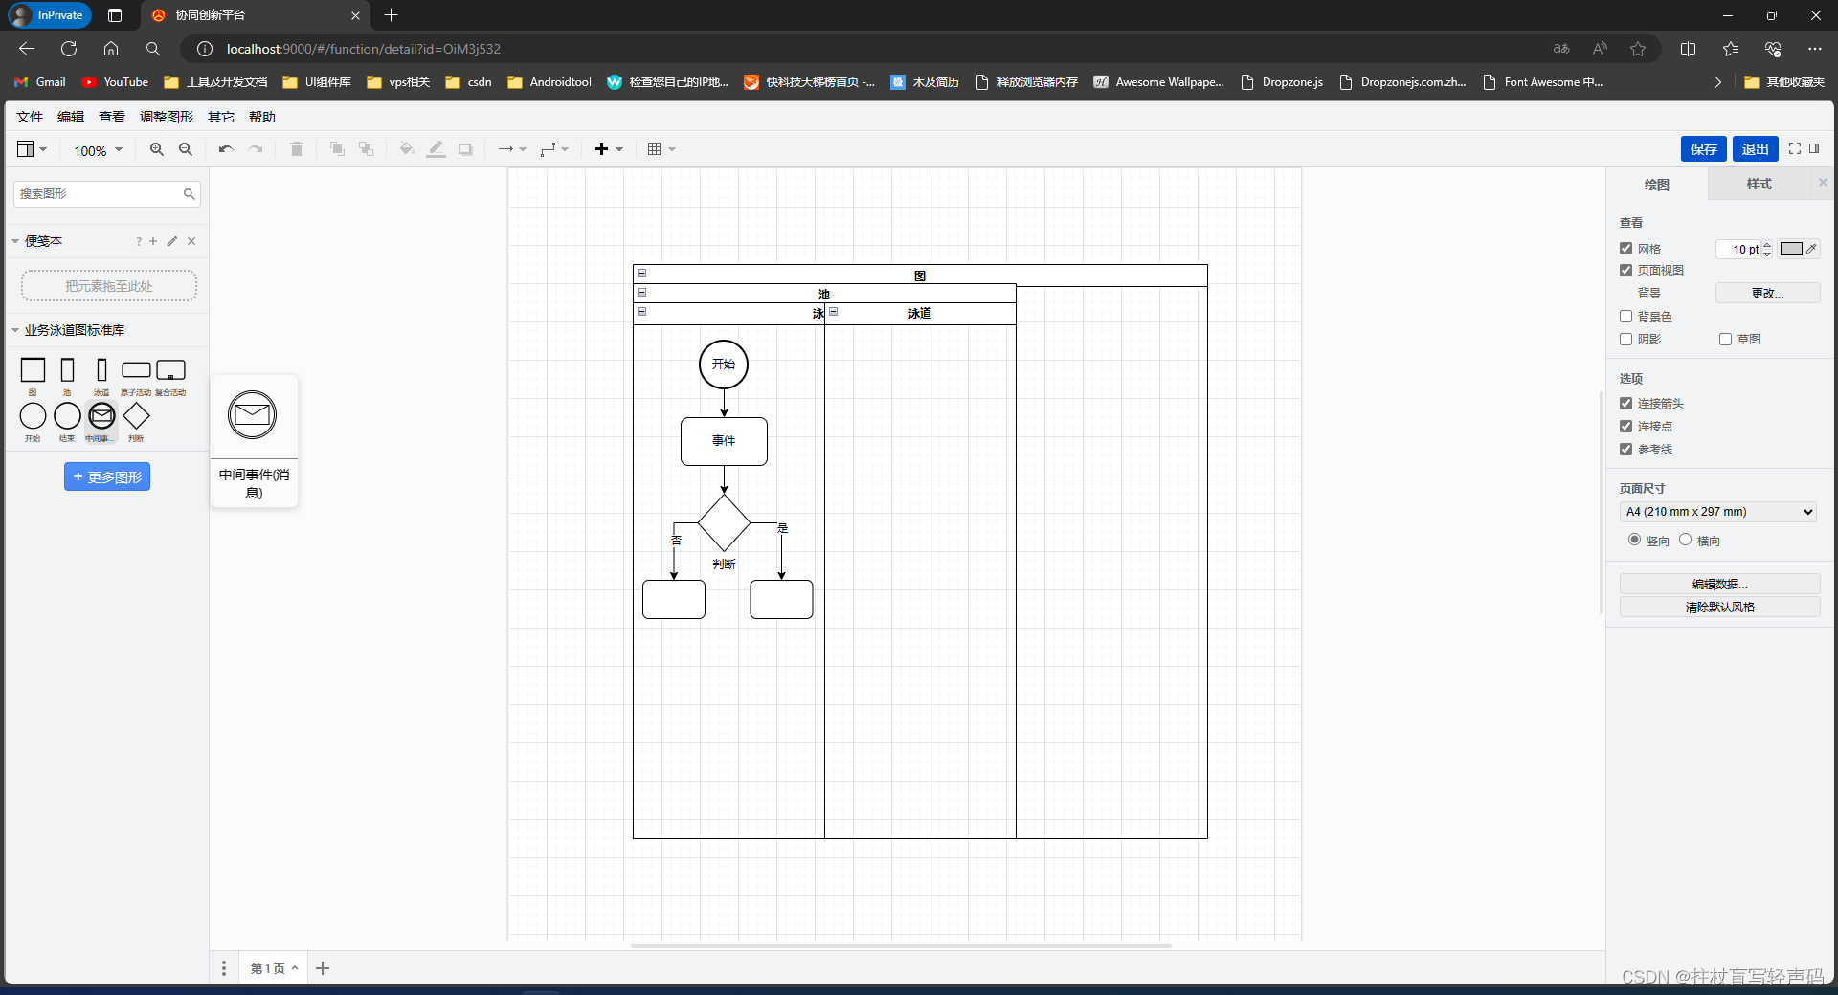The image size is (1838, 995).
Task: Select the 横向 landscape radio button
Action: click(x=1685, y=540)
